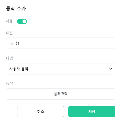Click the 사용 label beside the switch
Image resolution: width=121 pixels, height=123 pixels.
[9, 21]
